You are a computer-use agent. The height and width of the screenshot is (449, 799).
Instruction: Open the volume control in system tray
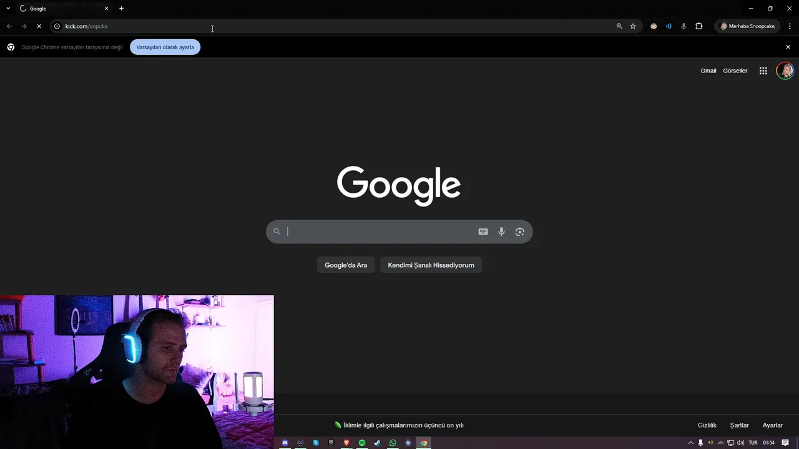[741, 443]
